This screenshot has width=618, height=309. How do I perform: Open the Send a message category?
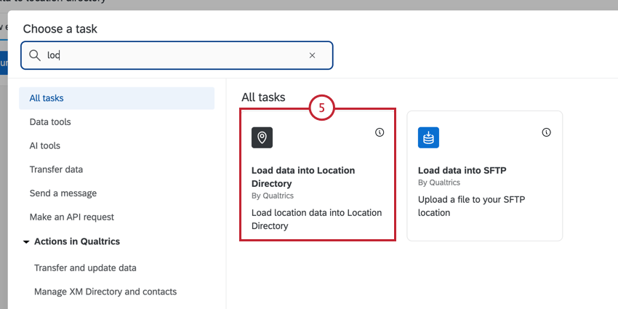63,193
